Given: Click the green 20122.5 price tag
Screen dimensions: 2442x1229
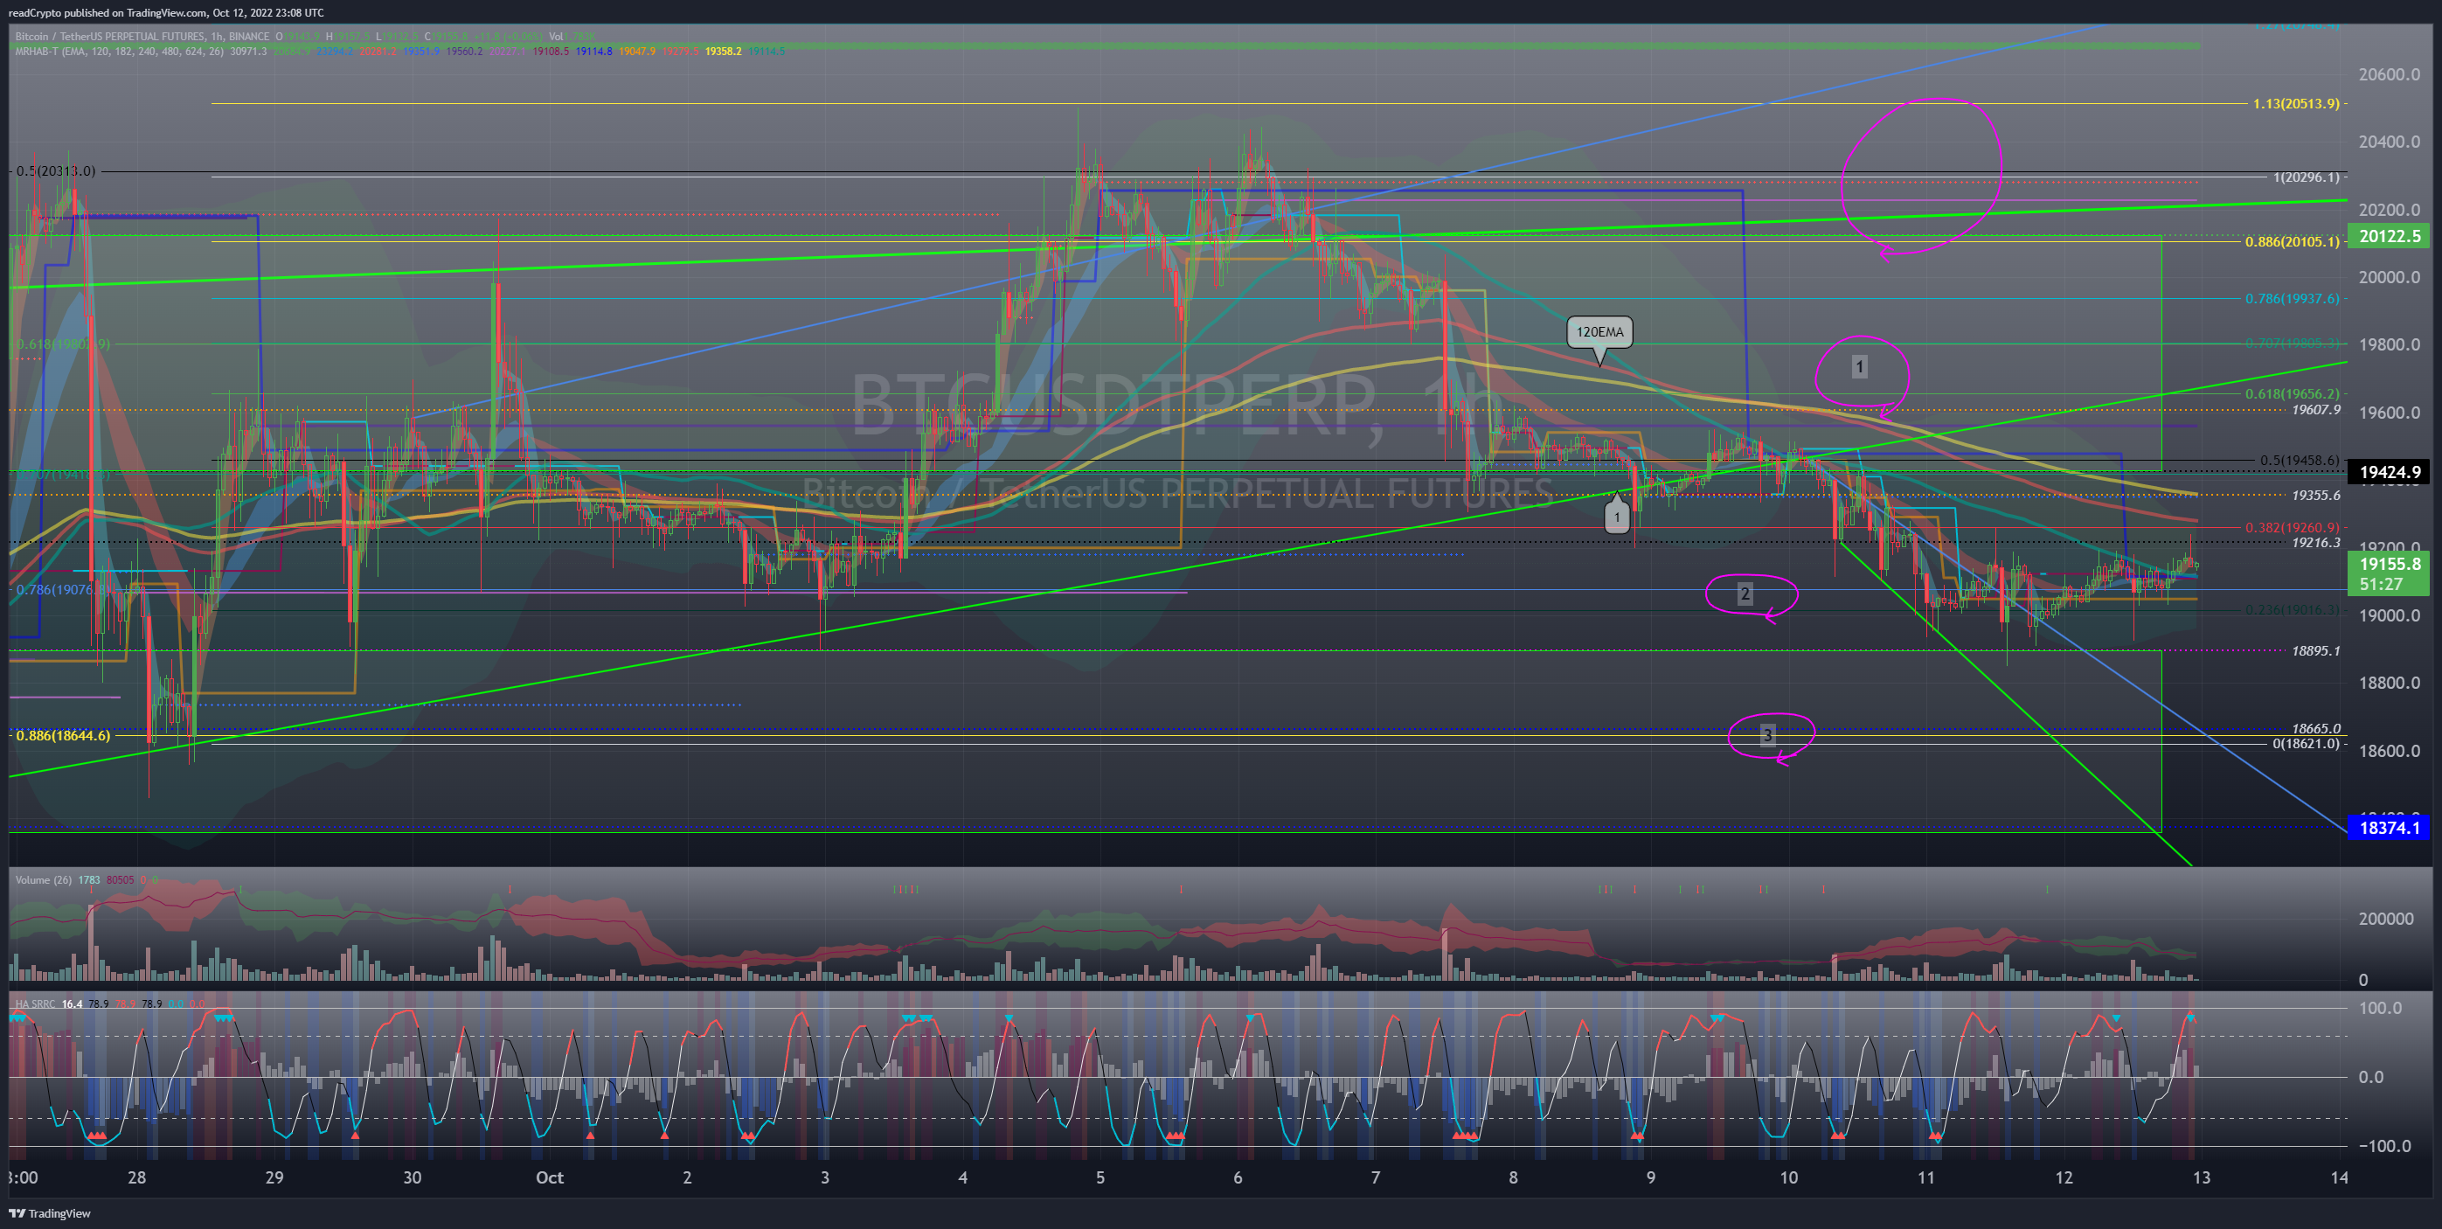Looking at the screenshot, I should point(2388,236).
